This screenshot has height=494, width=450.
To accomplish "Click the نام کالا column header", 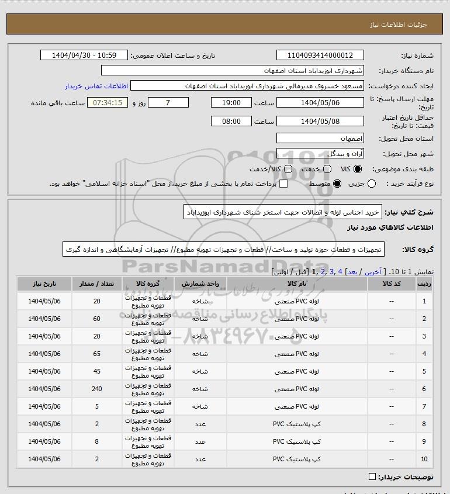I will [x=297, y=284].
